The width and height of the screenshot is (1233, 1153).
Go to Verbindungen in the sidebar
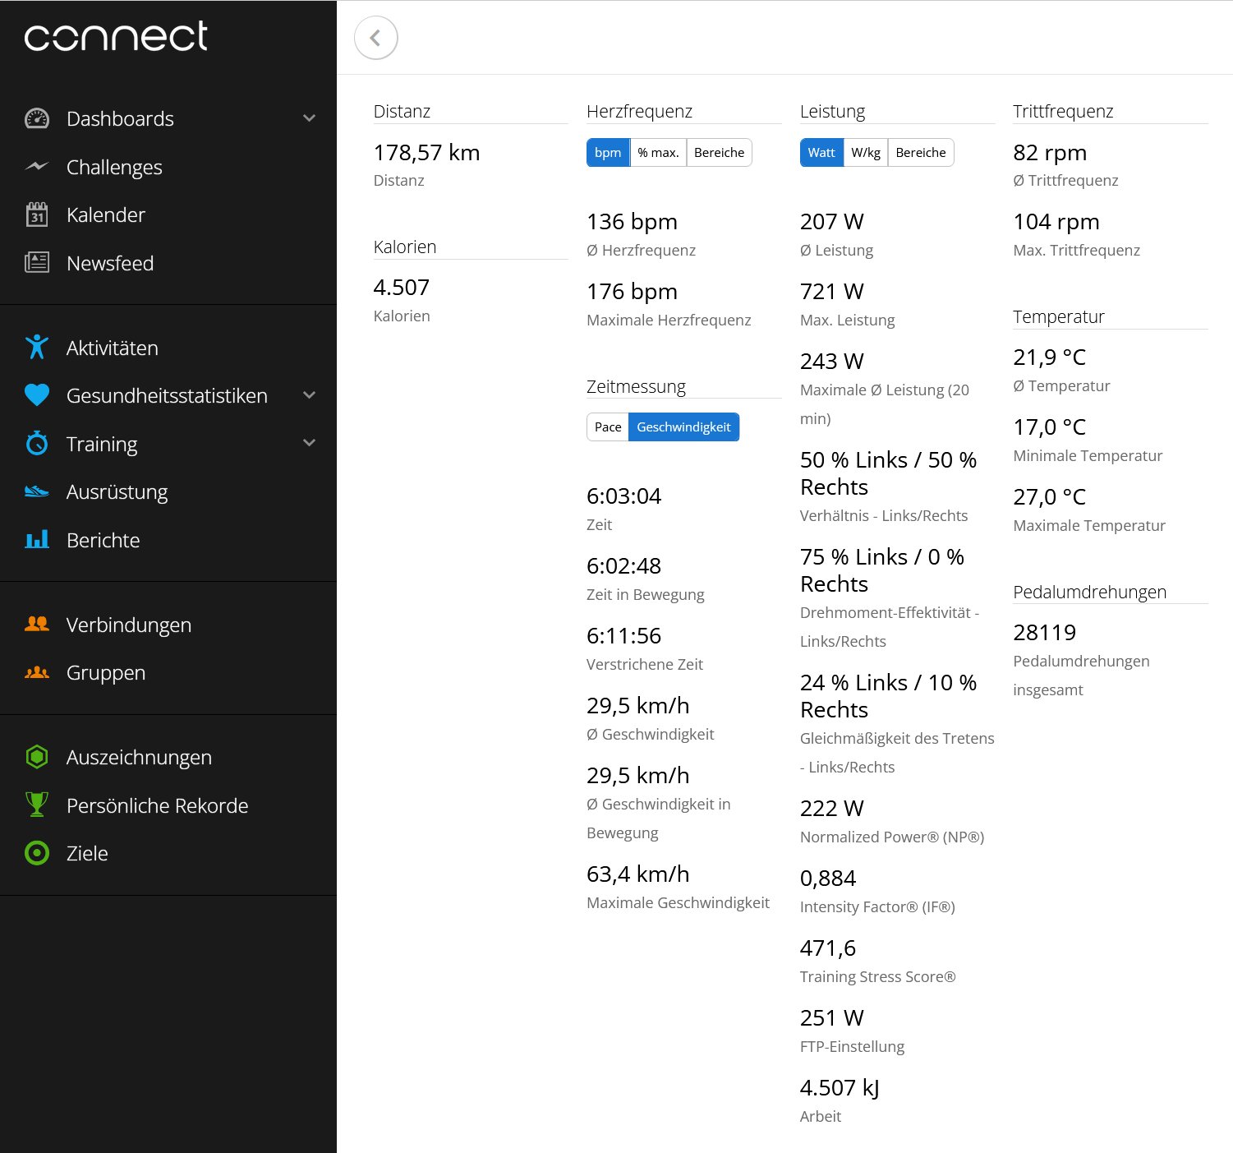click(129, 625)
